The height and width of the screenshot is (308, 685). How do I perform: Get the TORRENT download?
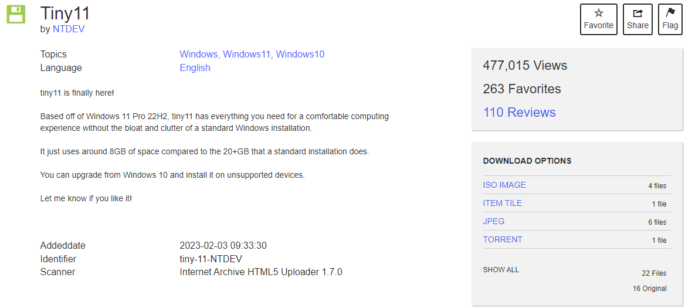[503, 239]
